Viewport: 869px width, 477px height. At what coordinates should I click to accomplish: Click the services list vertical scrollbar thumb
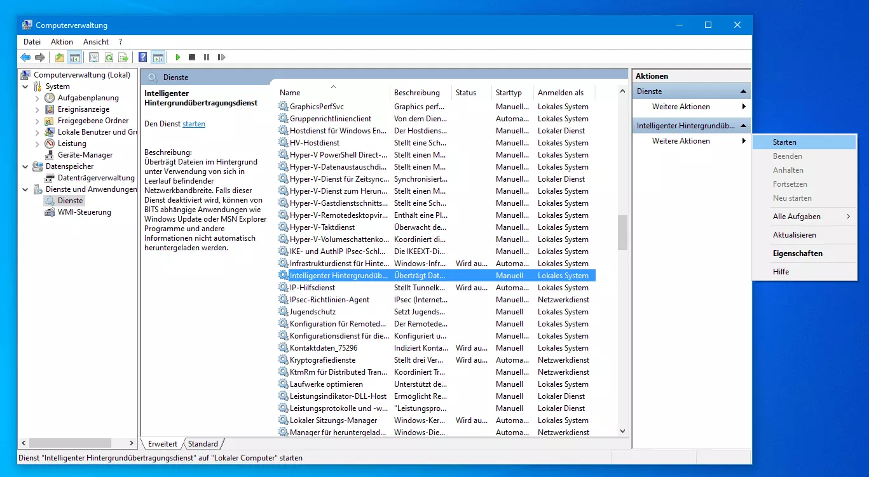click(622, 232)
